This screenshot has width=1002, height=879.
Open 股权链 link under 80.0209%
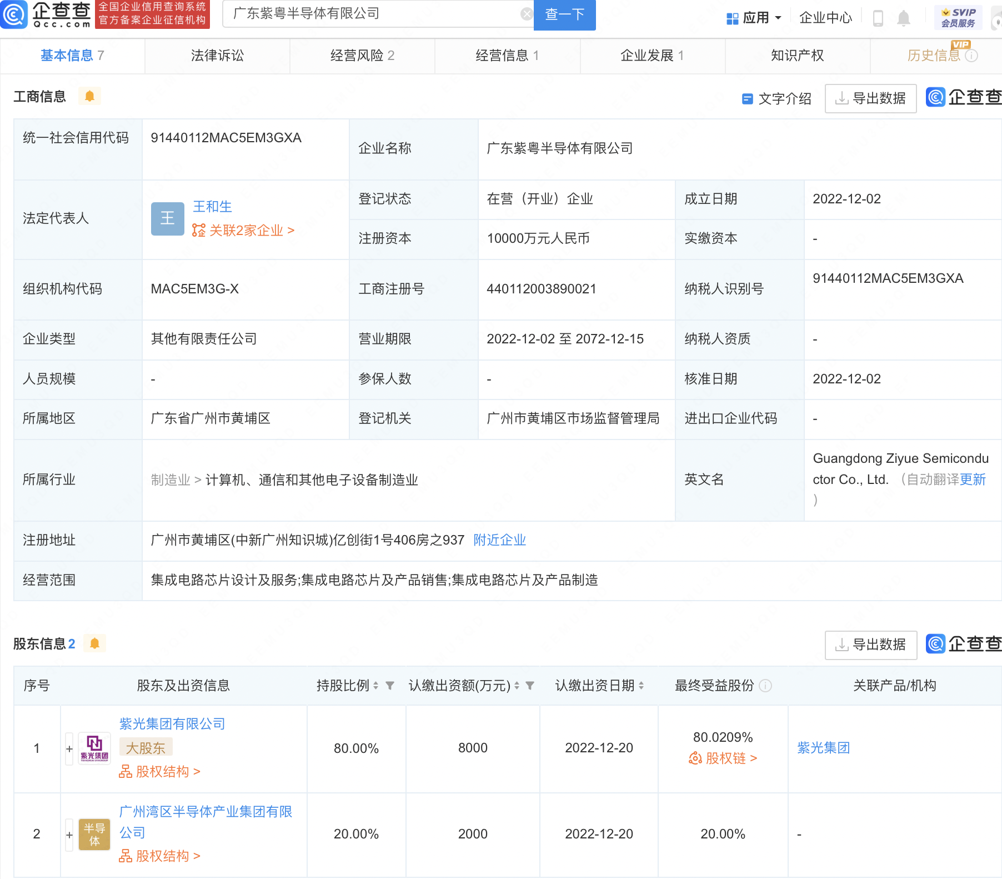point(723,758)
